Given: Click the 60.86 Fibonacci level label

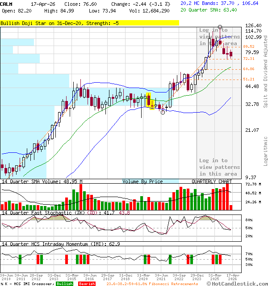Looking at the screenshot, I should point(249,69).
